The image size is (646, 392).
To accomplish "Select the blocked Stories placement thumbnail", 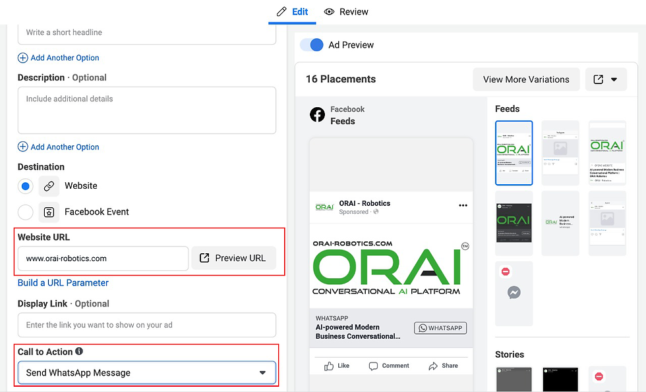I will pos(607,379).
